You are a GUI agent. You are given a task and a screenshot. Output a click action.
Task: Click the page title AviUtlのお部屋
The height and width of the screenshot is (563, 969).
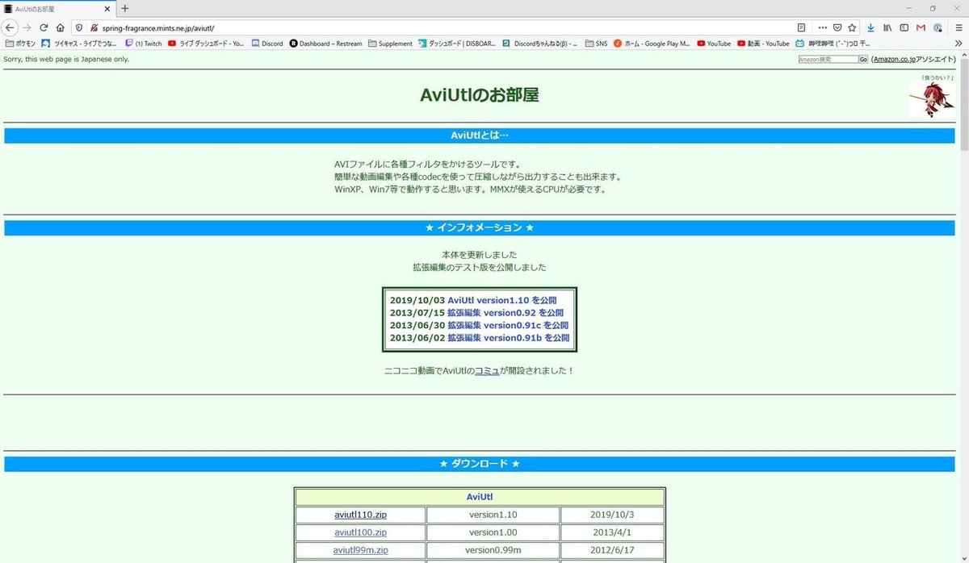click(x=480, y=95)
